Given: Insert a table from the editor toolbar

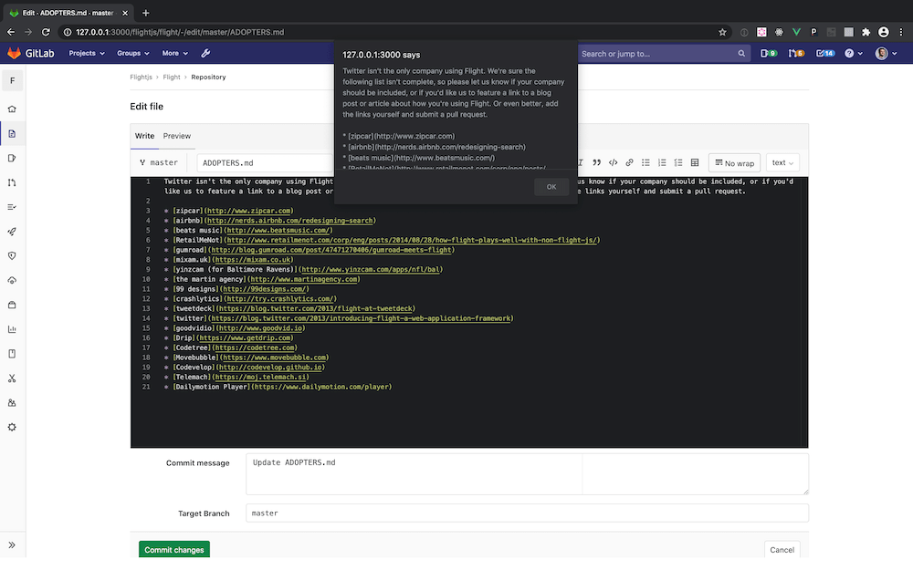Looking at the screenshot, I should [x=695, y=162].
